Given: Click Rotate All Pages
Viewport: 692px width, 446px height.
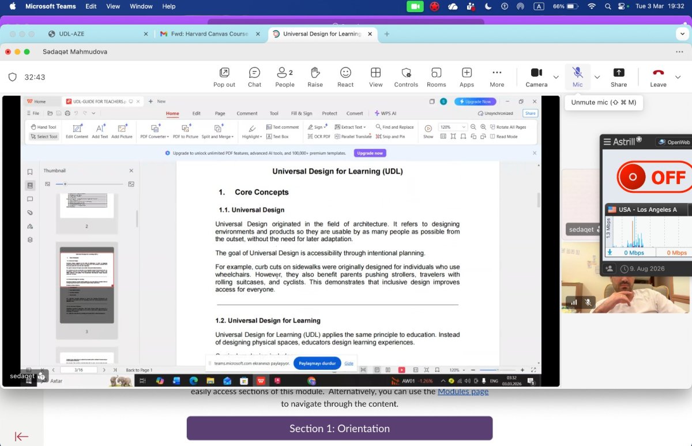Looking at the screenshot, I should coord(507,127).
